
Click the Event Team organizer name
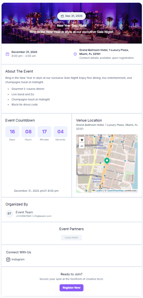pyautogui.click(x=24, y=212)
